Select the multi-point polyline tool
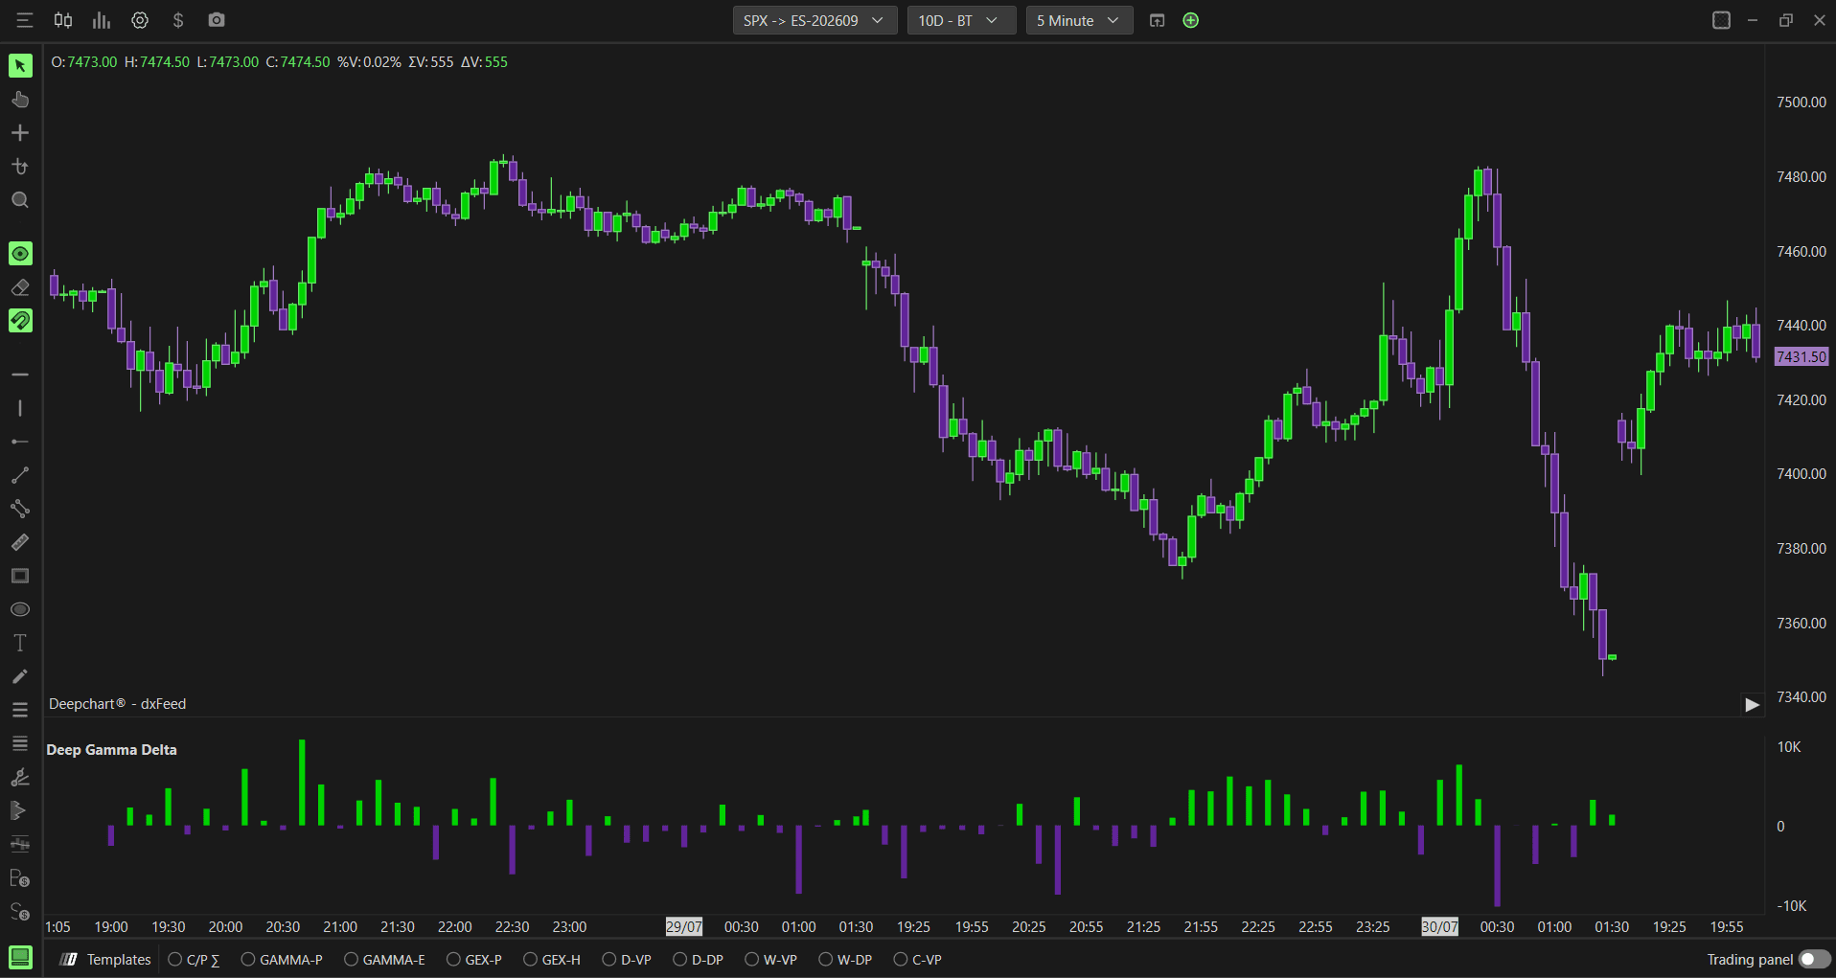Image resolution: width=1836 pixels, height=978 pixels. [20, 509]
